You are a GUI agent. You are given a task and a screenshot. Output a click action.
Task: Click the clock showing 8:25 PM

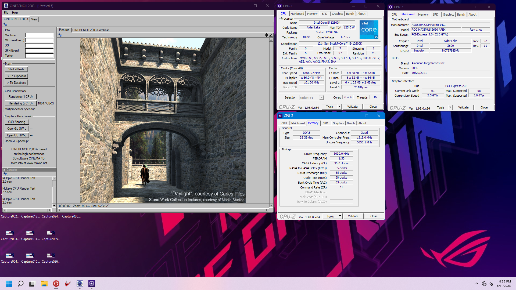[x=505, y=281]
